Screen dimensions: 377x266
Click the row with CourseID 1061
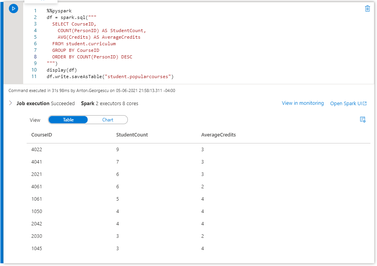(x=116, y=199)
